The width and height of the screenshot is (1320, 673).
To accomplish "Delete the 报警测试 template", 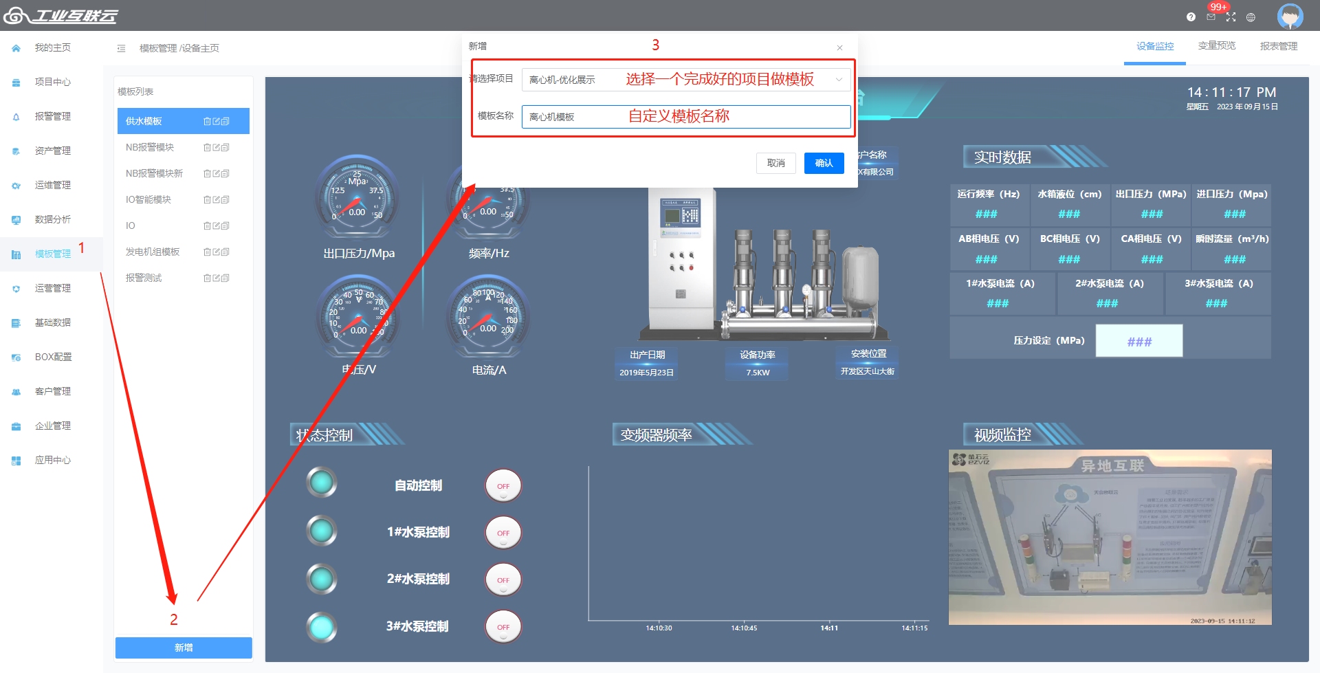I will 207,278.
